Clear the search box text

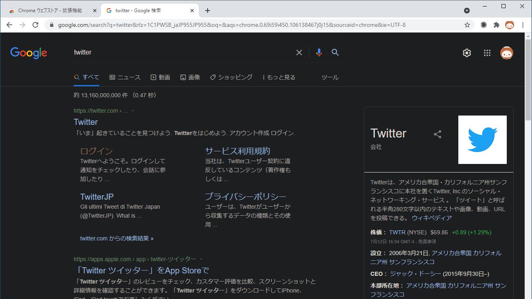299,52
